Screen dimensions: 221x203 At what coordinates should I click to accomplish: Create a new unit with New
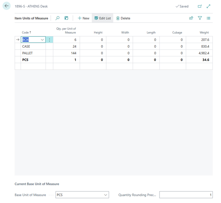(x=83, y=18)
